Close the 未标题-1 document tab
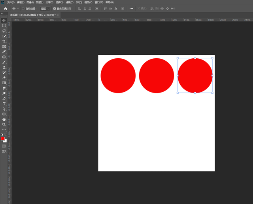Screen dimensions: 253x204 click(58, 15)
